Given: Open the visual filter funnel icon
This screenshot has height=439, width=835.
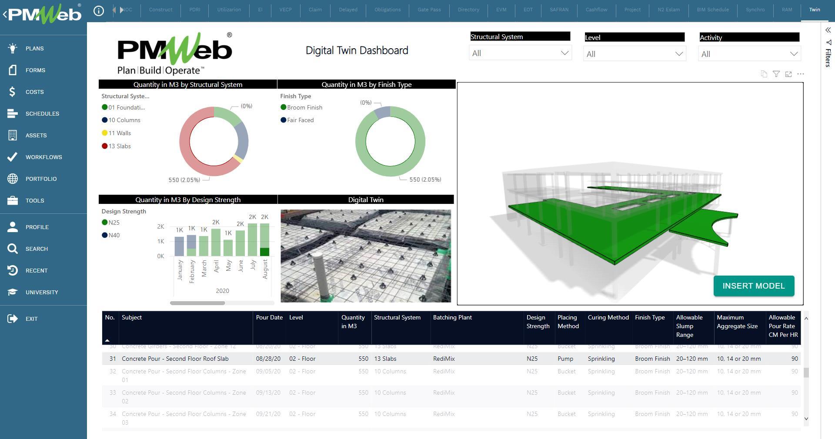Looking at the screenshot, I should click(776, 74).
